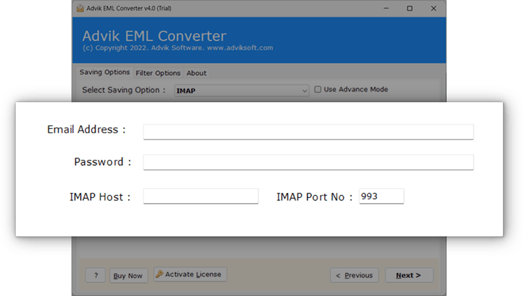Click the Advik app icon in title bar
Screen dimensions: 524x296
click(x=80, y=9)
